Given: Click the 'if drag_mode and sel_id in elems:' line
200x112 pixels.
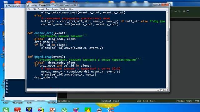Looking at the screenshot, I should pyautogui.click(x=62, y=66).
